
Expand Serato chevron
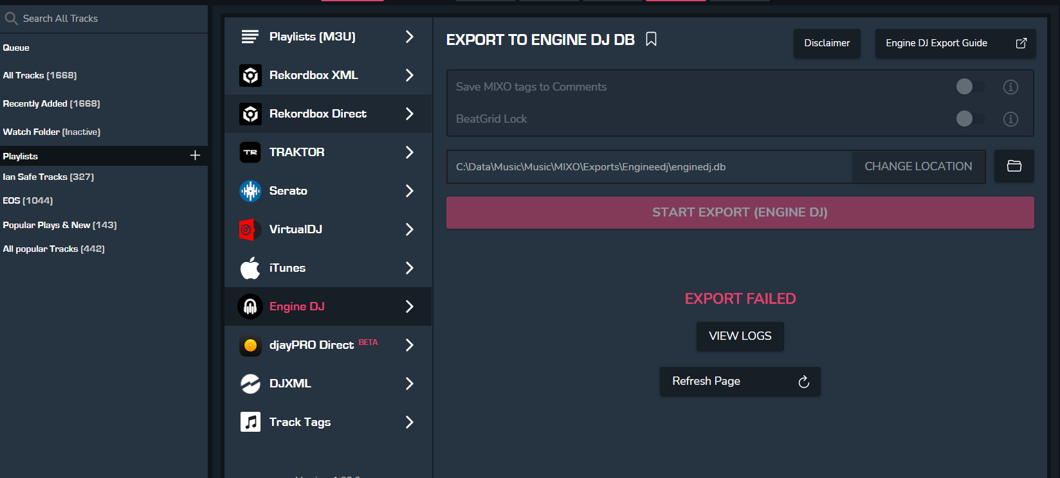(x=409, y=191)
